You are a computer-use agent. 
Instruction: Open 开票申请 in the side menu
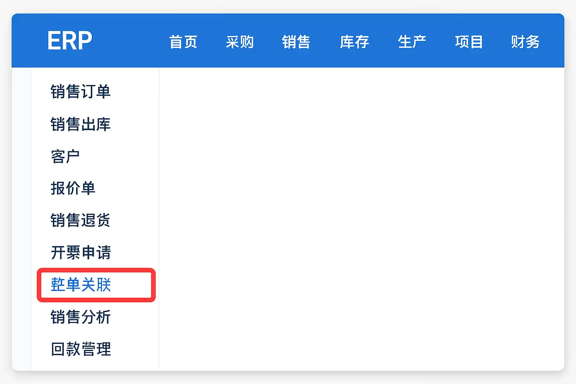[x=81, y=252]
